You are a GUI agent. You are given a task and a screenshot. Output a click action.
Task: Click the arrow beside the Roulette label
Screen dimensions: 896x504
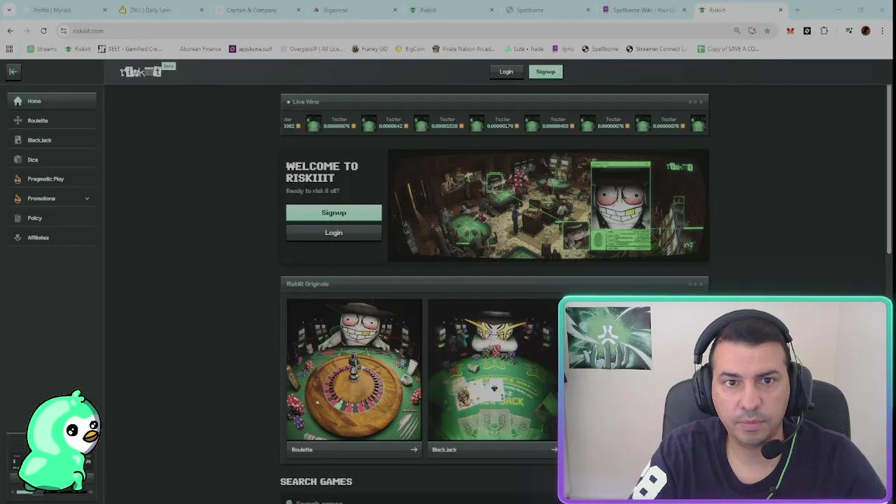(414, 450)
